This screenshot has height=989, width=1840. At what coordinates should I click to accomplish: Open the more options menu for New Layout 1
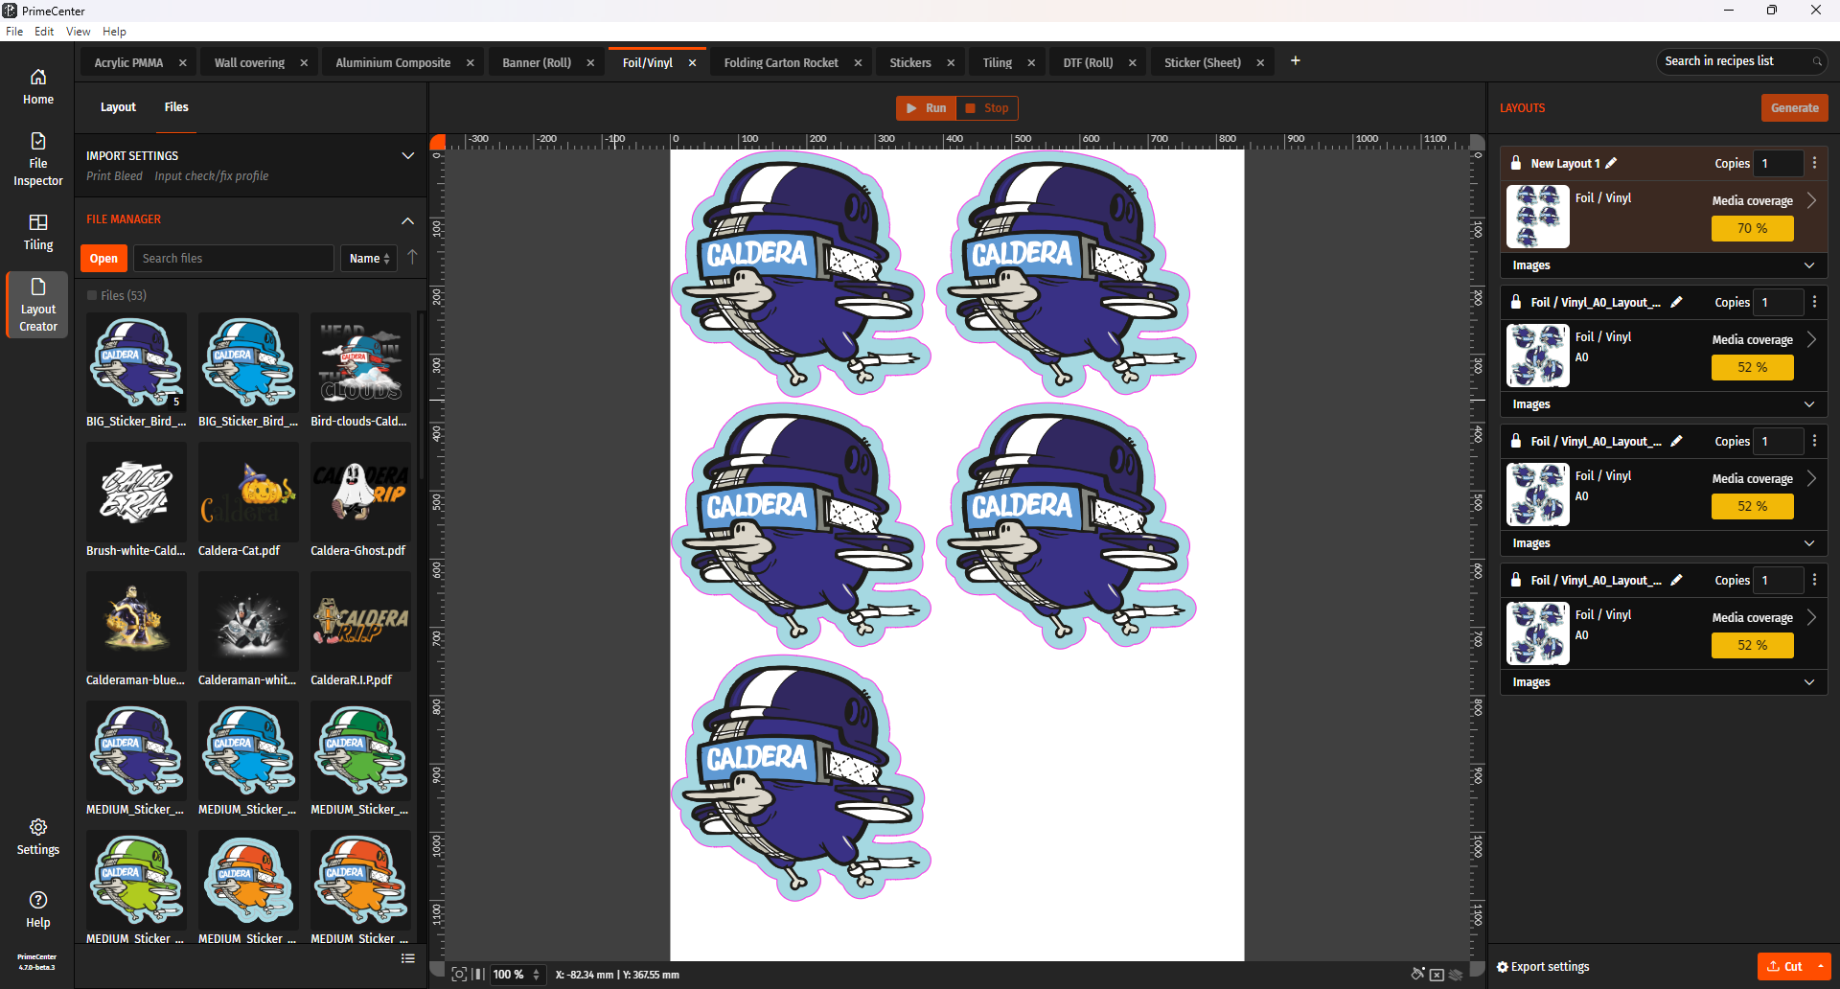click(1814, 163)
